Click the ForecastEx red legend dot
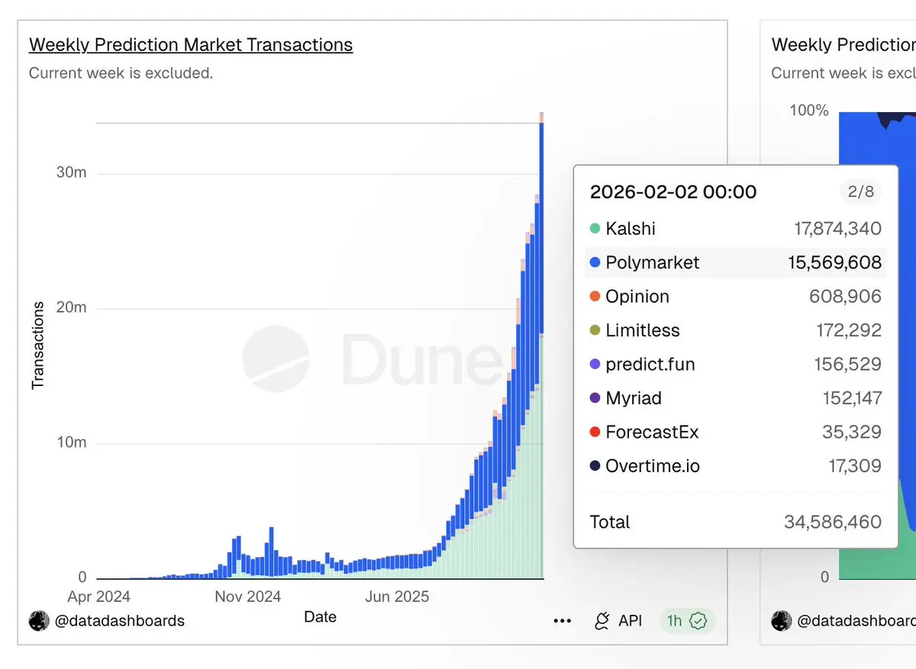916x669 pixels. click(595, 432)
